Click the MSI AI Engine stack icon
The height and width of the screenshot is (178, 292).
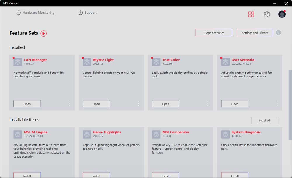click(18, 134)
